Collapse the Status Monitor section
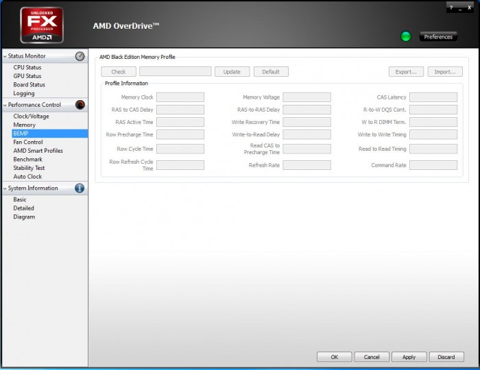Screen dimensions: 480x370 click(x=5, y=56)
